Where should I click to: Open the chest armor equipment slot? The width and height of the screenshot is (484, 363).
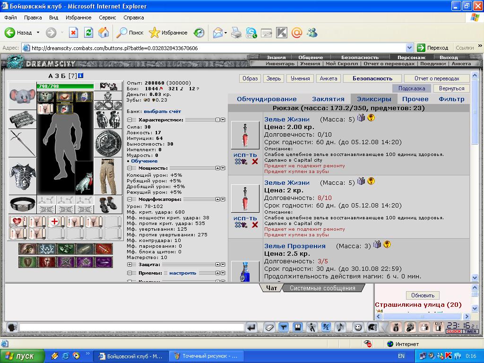pyautogui.click(x=22, y=176)
